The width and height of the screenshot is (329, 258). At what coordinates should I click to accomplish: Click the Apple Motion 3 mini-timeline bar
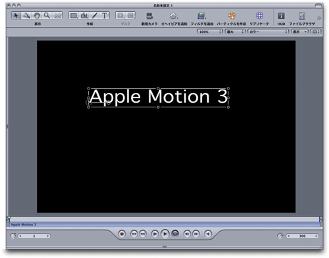(165, 224)
